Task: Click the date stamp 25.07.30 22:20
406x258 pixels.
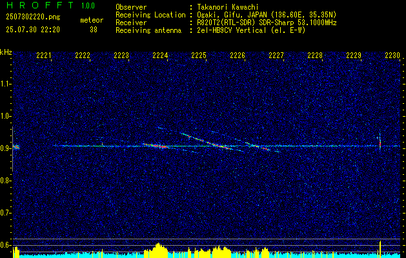Action: pyautogui.click(x=33, y=30)
